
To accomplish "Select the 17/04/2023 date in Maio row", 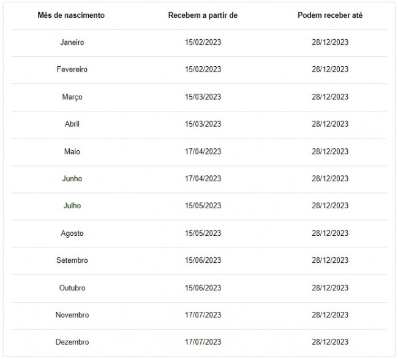I will click(x=203, y=151).
